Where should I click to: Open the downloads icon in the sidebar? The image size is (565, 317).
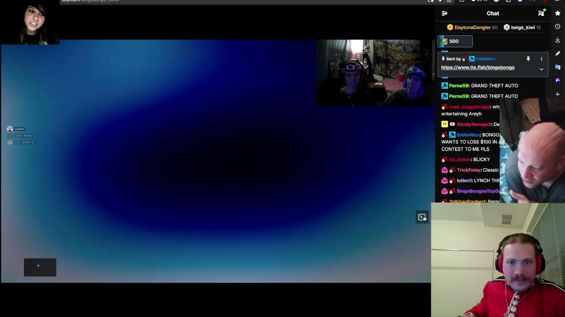(557, 40)
